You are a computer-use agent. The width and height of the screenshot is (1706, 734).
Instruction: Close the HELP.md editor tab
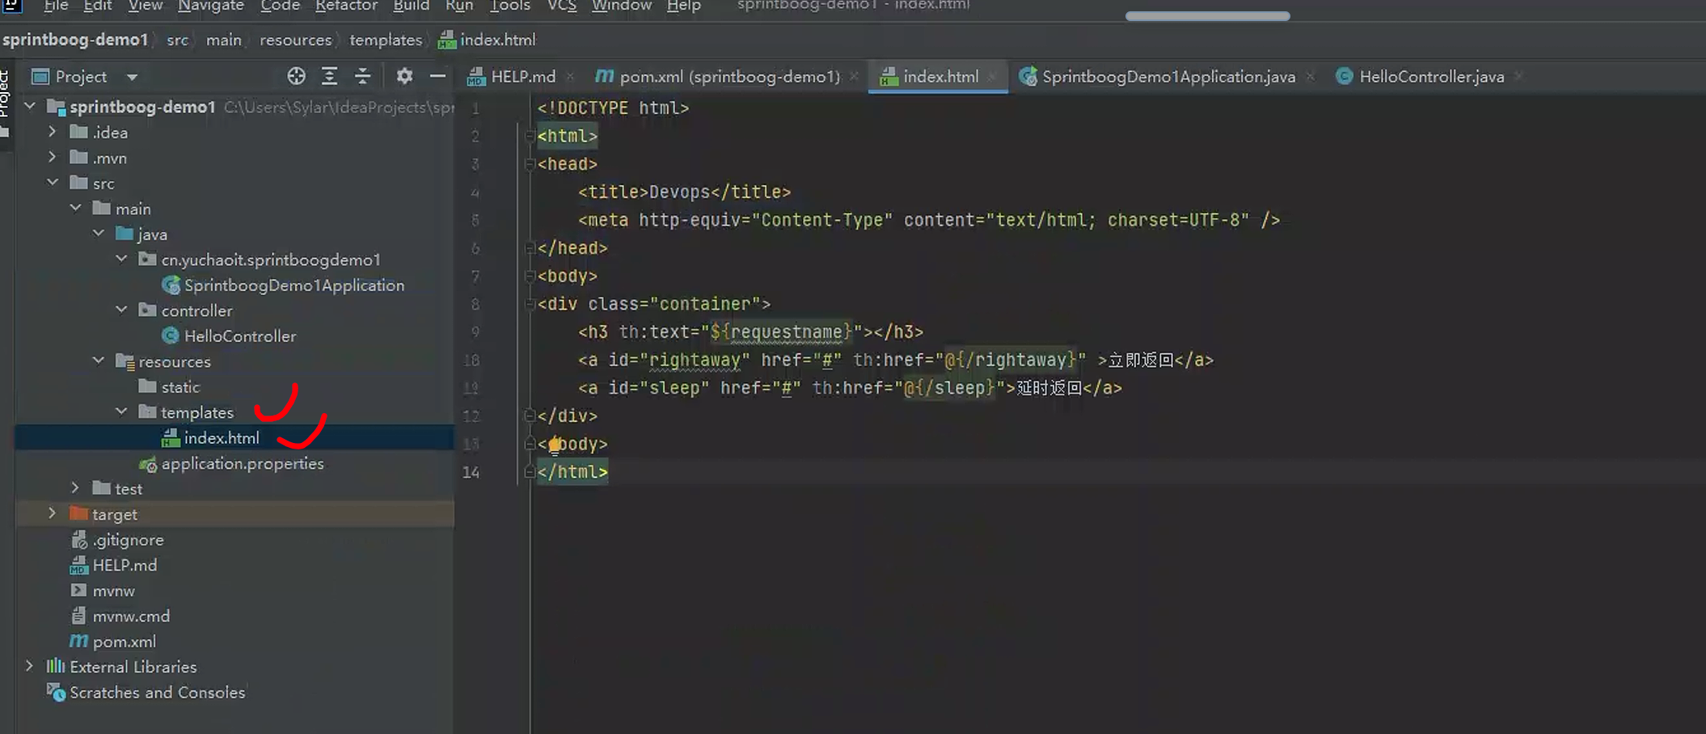570,77
